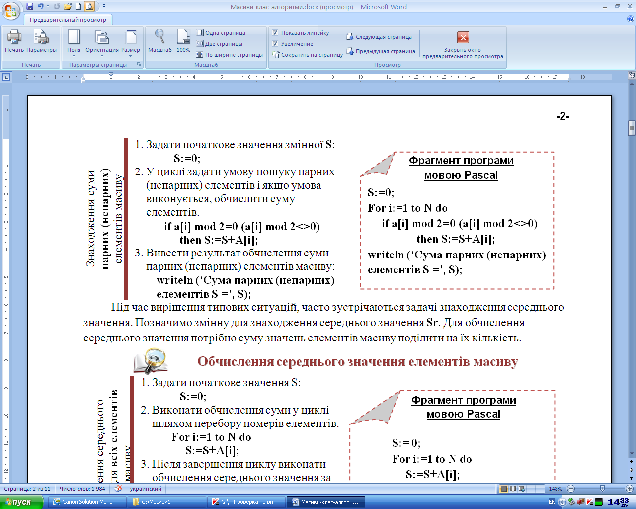
Task: Switch to G:\ - Проверка на ви... taskbar item
Action: point(247,502)
